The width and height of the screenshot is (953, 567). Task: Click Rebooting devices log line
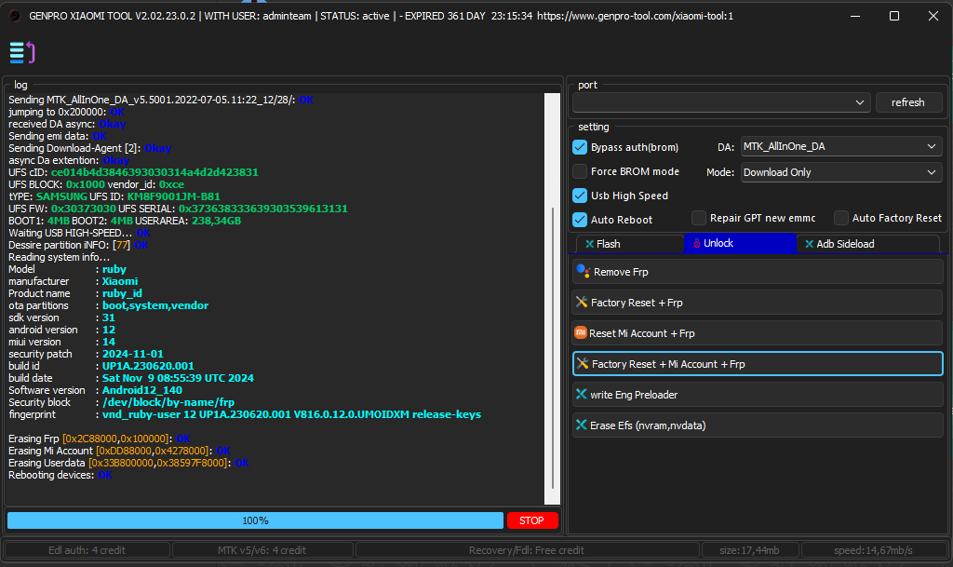click(60, 475)
